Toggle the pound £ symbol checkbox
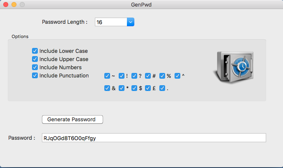Screen dimensions: 283x168 click(147, 88)
